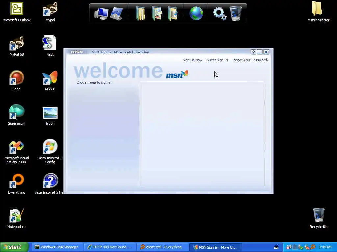Launch the MSN 8 butterfly shortcut

pyautogui.click(x=50, y=81)
